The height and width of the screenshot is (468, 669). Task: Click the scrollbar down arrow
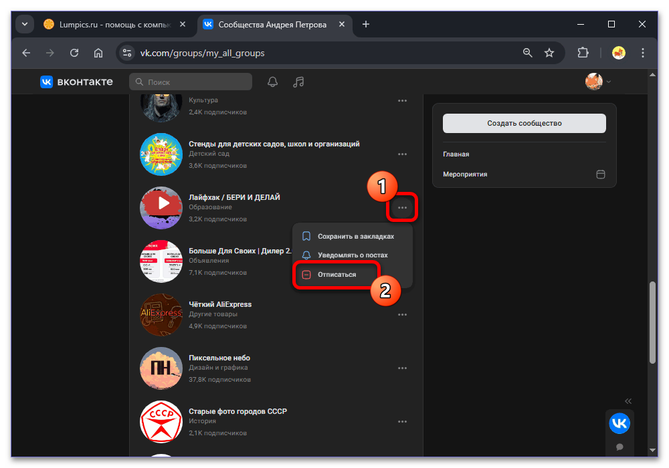tap(652, 450)
